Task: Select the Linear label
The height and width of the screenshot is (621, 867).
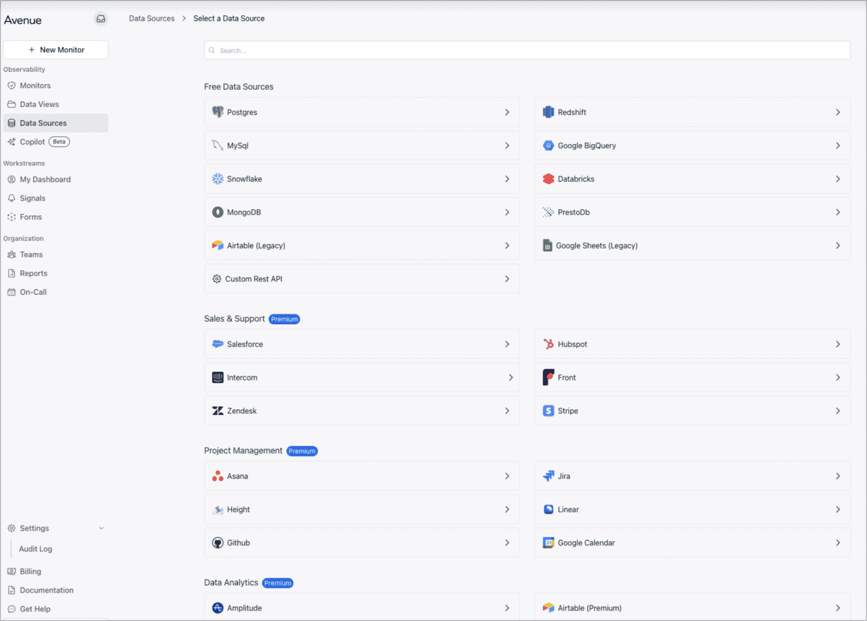Action: pos(568,510)
